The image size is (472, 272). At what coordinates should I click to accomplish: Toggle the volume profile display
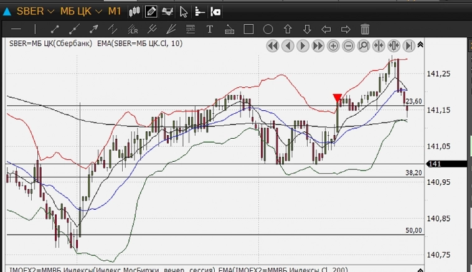[199, 11]
